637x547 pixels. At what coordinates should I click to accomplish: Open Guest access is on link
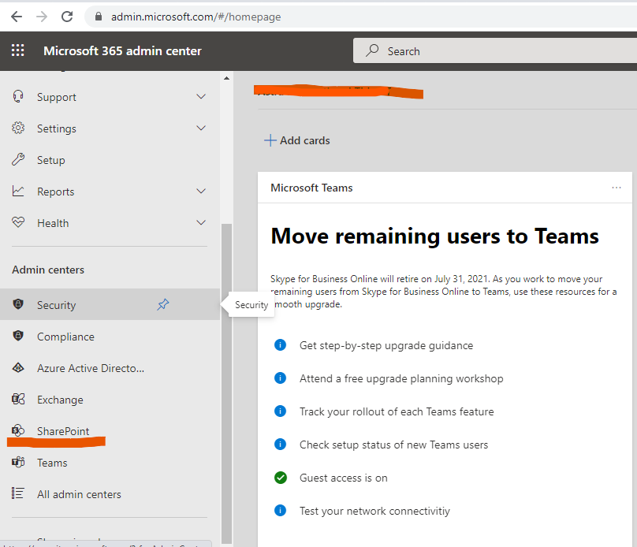click(x=343, y=478)
